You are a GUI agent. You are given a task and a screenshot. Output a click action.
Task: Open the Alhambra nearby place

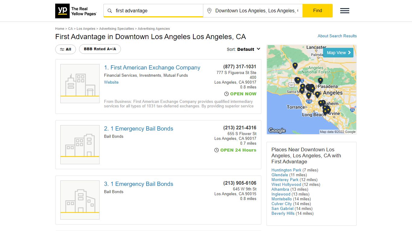[280, 189]
